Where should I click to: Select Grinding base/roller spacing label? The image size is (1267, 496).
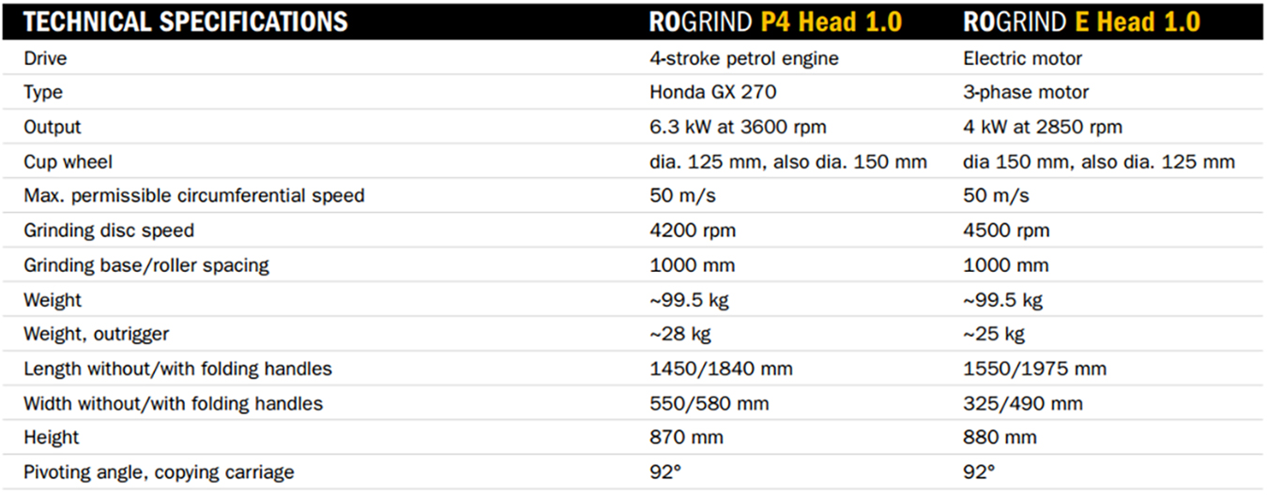[146, 265]
